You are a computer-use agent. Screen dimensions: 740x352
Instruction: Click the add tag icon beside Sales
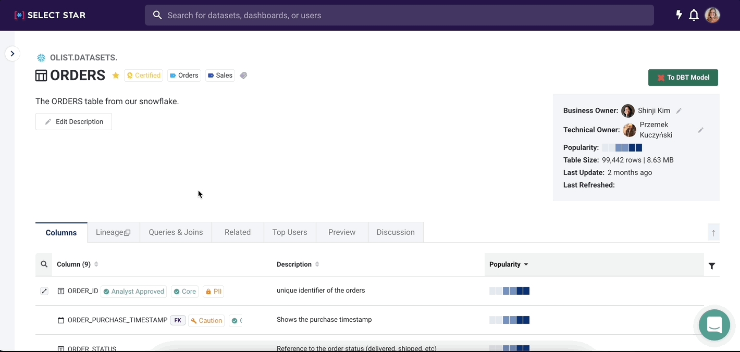243,76
